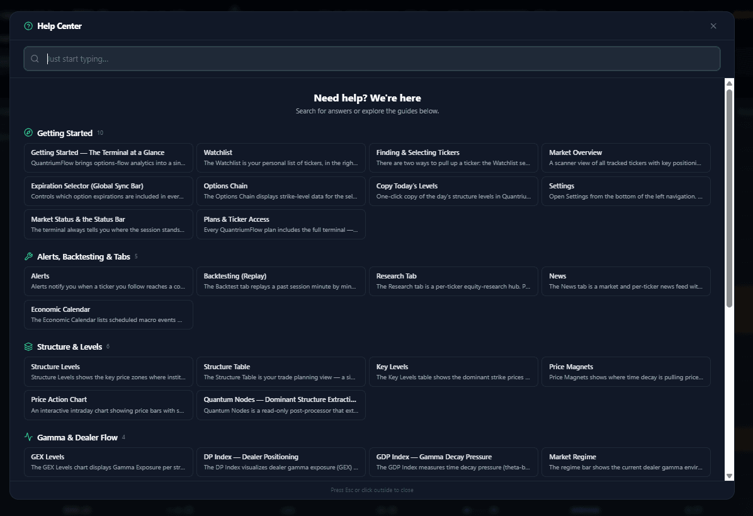
Task: Open the Watchlist help article
Action: click(281, 158)
